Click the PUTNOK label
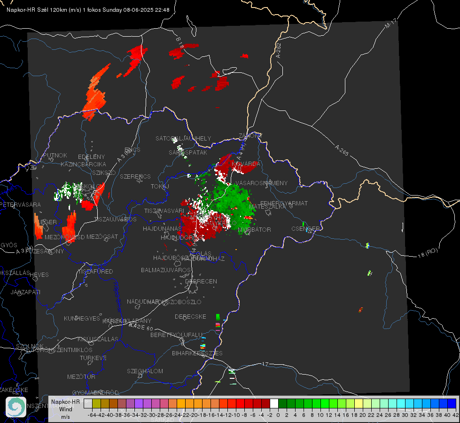460x423 pixels. click(55, 155)
